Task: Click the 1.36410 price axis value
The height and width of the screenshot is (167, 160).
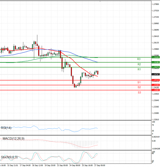Action: click(x=155, y=36)
